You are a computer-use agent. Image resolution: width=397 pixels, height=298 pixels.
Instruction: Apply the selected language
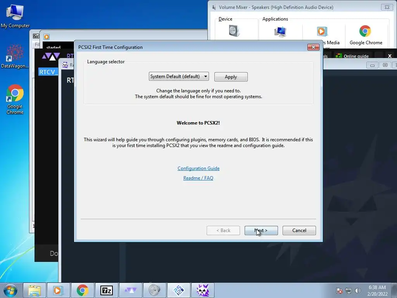231,77
